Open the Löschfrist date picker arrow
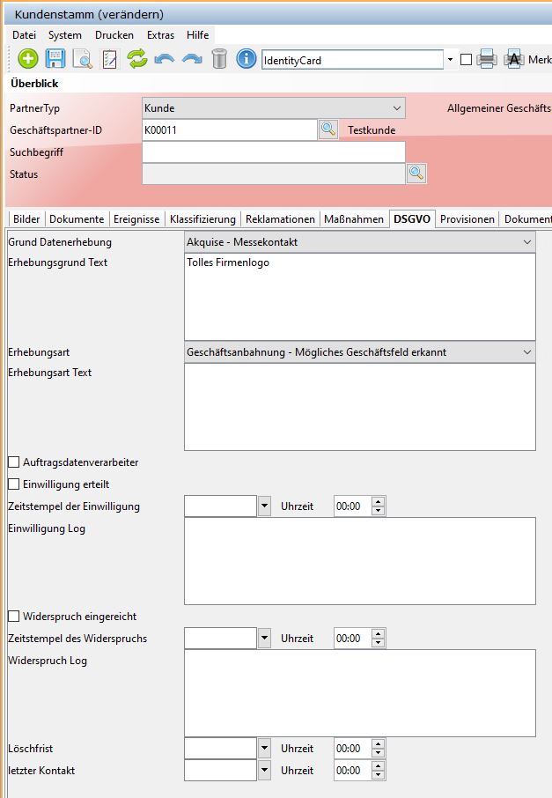552x798 pixels. [x=264, y=748]
